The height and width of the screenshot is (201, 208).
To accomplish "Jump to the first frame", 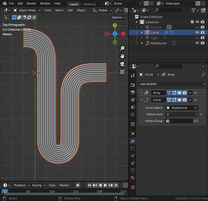I will (x=90, y=185).
